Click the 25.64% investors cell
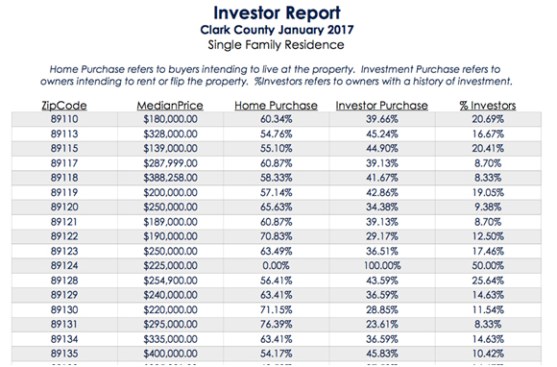This screenshot has height=367, width=557. click(488, 281)
